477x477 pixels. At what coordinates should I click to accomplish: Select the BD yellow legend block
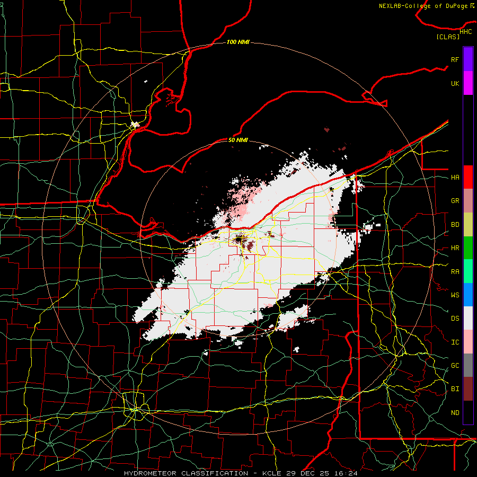[468, 225]
